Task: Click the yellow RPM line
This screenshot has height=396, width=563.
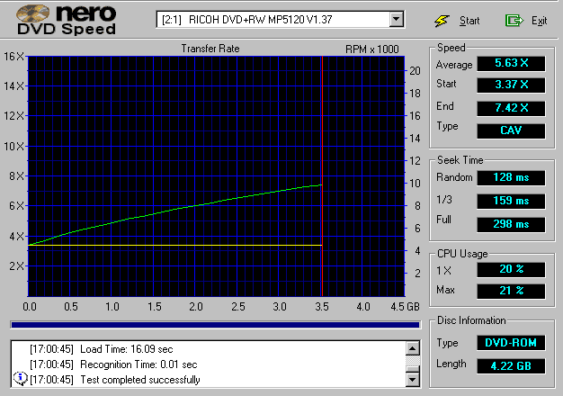Action: (174, 246)
